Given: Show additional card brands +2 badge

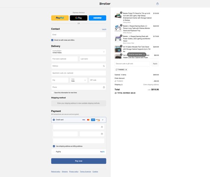Looking at the screenshot, I should [102, 120].
